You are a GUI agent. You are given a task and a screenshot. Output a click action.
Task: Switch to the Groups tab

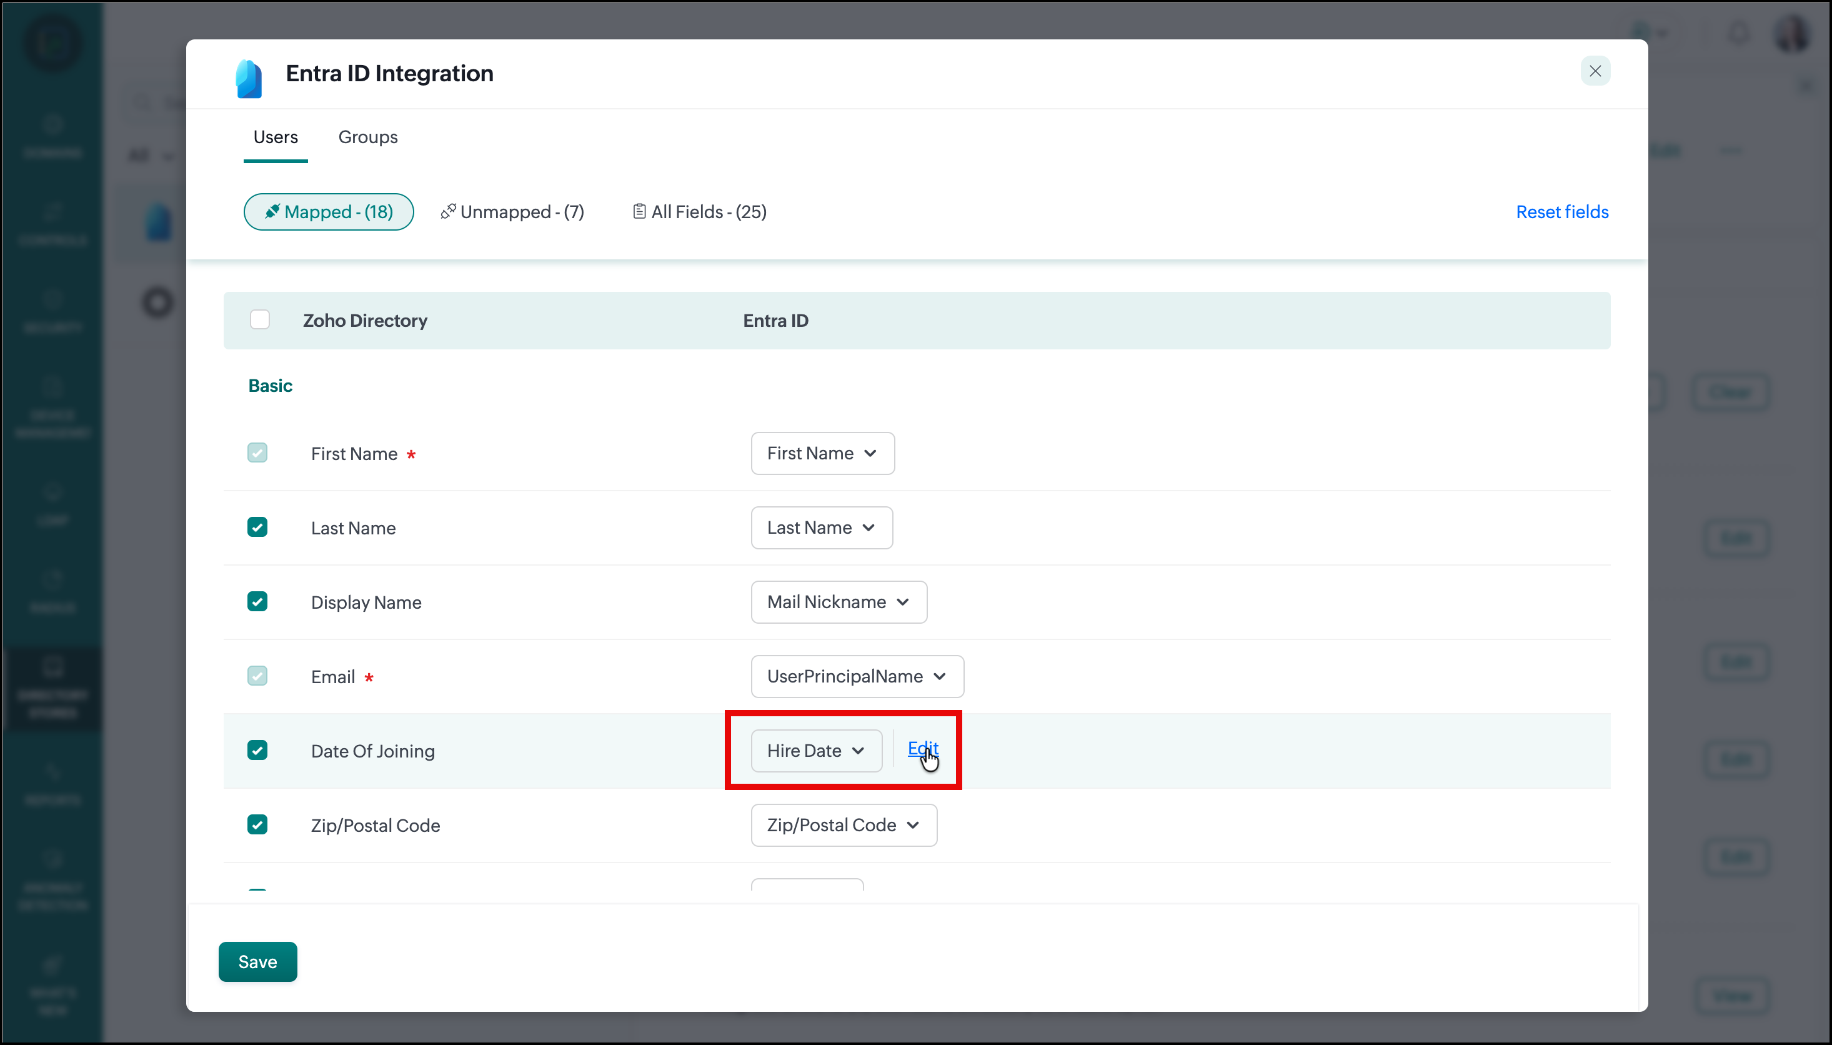pos(367,137)
